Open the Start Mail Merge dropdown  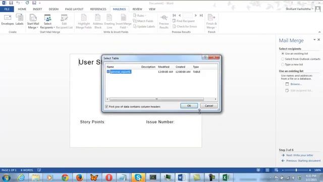(x=33, y=21)
